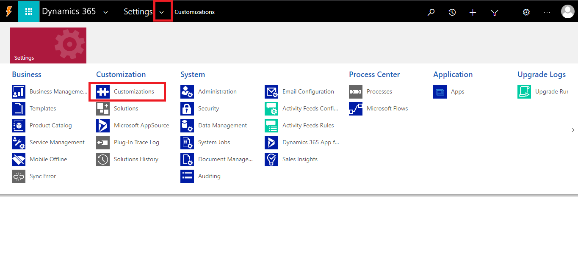Click the Auditing list icon
The height and width of the screenshot is (267, 578).
(187, 176)
